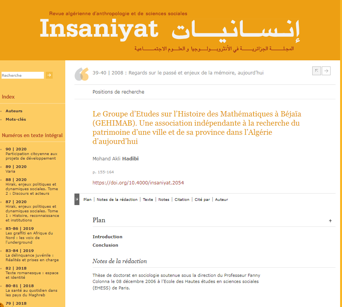The image size is (342, 307).
Task: Click the page range p. 155-164
Action: click(103, 172)
